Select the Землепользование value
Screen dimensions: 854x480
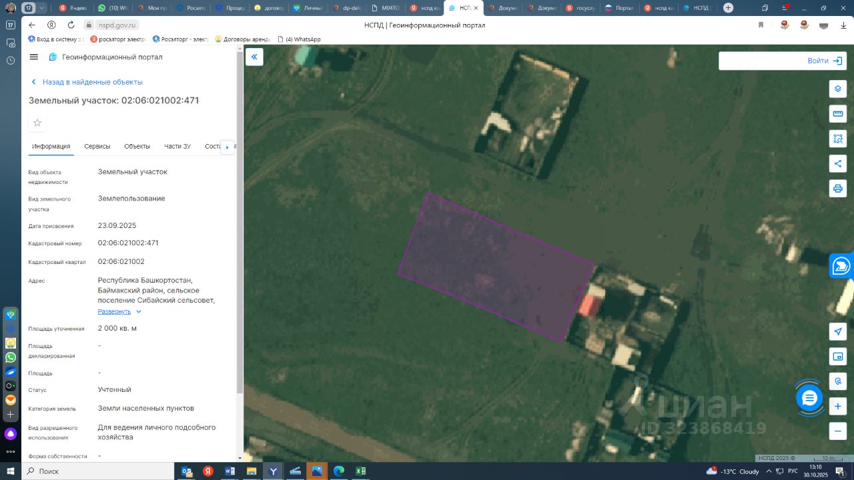(131, 199)
